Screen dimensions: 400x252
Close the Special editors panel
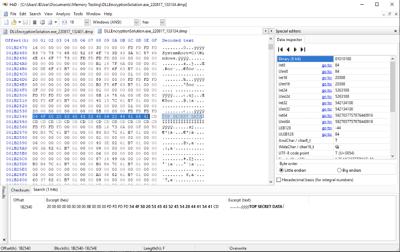[395, 31]
